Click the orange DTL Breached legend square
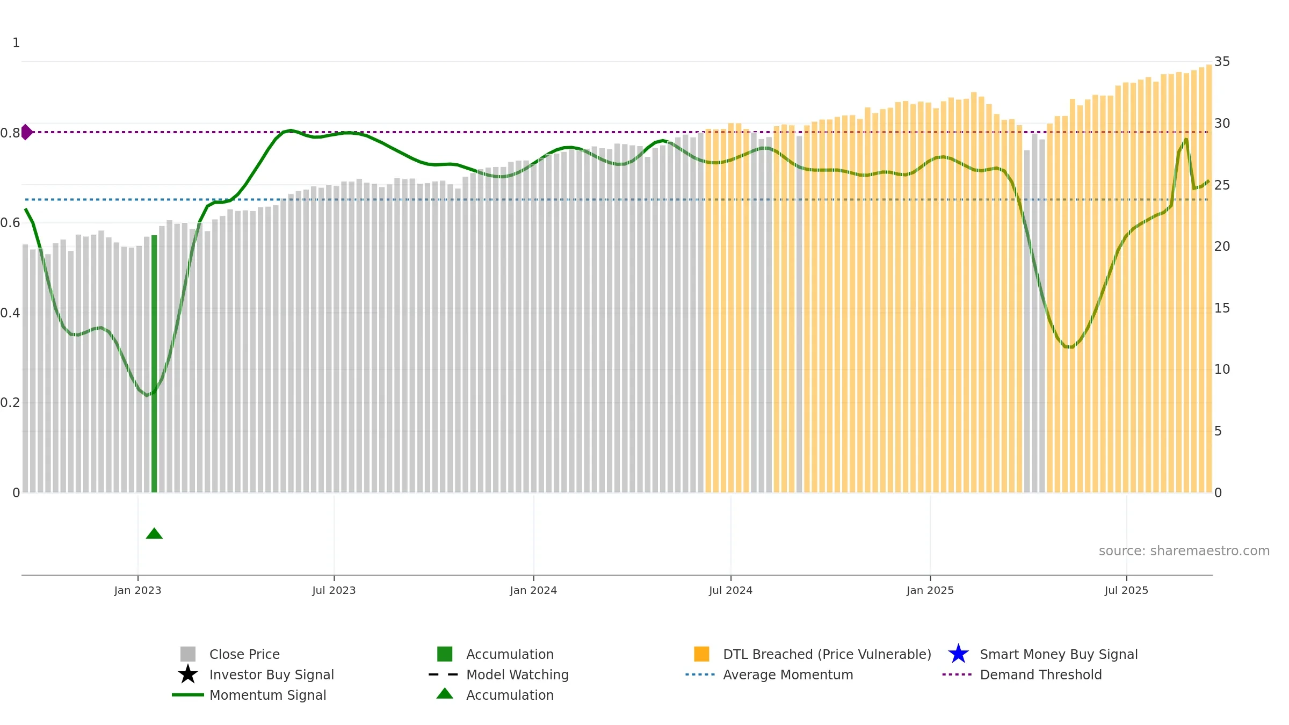Viewport: 1289px width, 725px height. click(701, 654)
